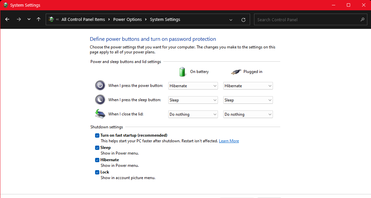Click the 'When I press the sleep button' label
Screen dimensions: 371x198
click(x=134, y=100)
